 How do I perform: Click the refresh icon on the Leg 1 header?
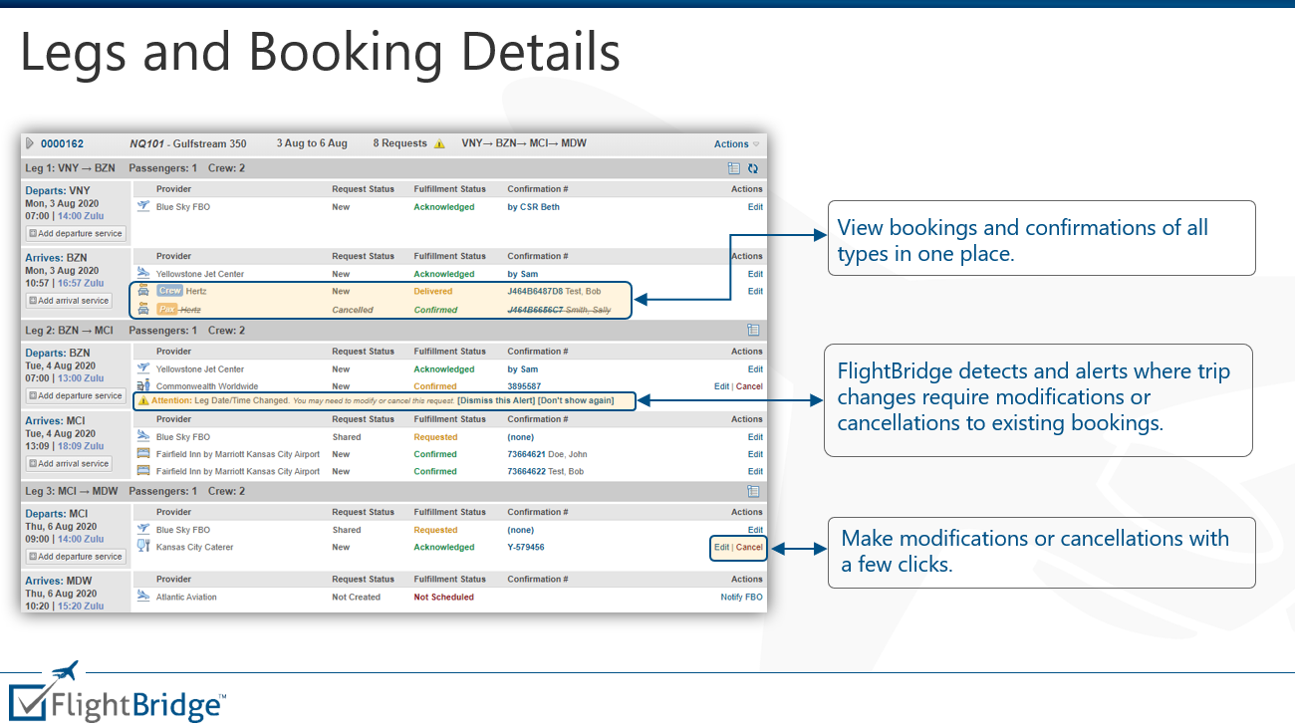[753, 168]
